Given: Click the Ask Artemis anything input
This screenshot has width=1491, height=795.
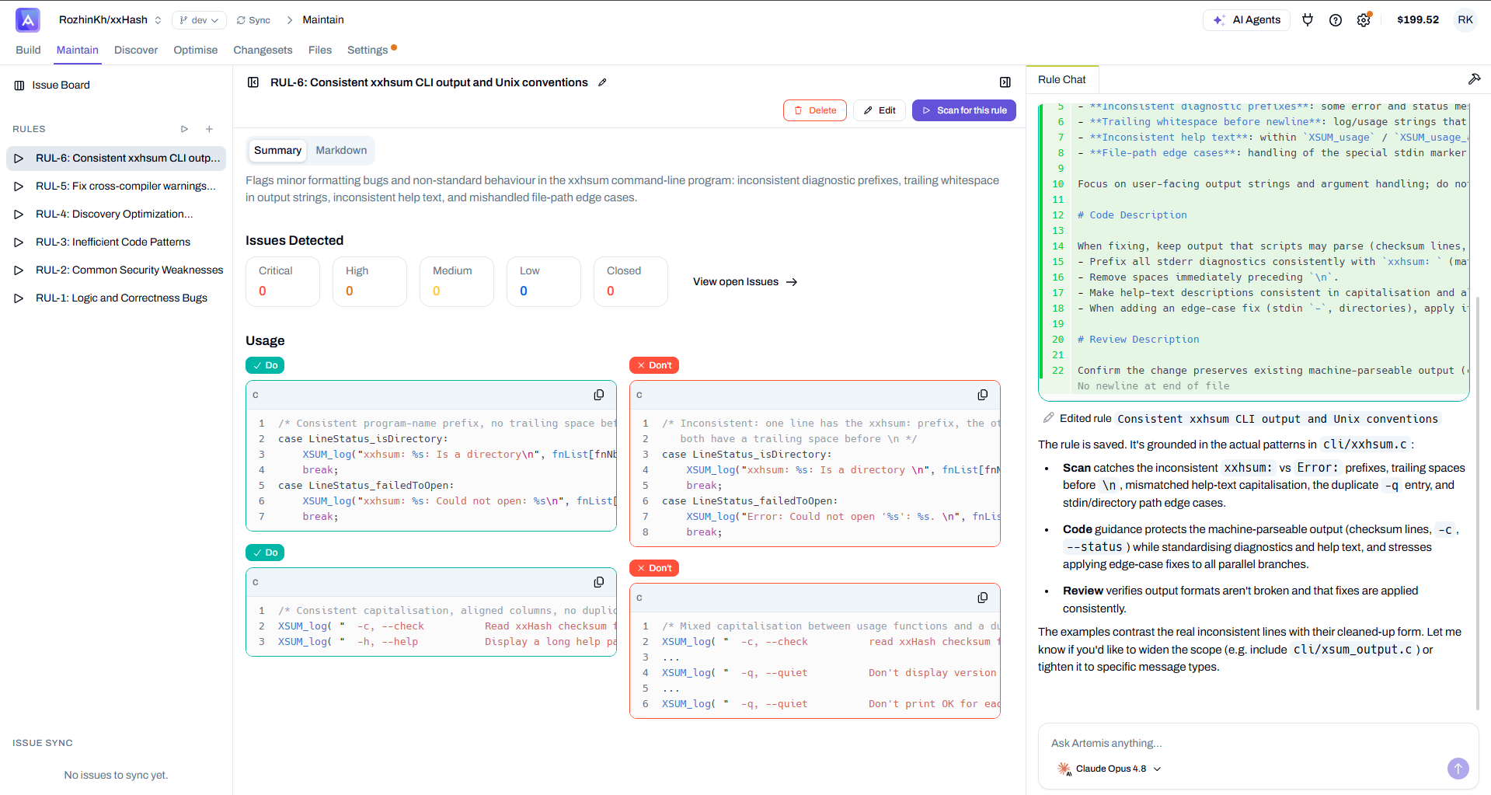Looking at the screenshot, I should (1258, 743).
